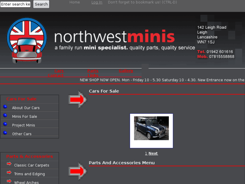Click the blue bullet next to About Our Cars
Image resolution: width=245 pixels, height=184 pixels.
pyautogui.click(x=5, y=107)
